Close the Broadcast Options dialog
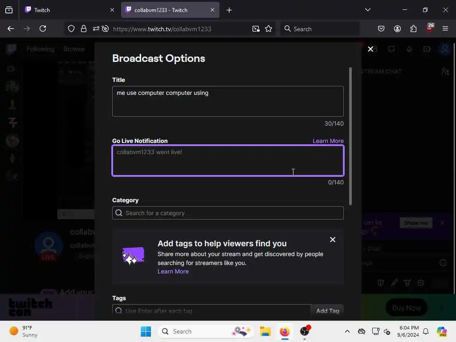The height and width of the screenshot is (342, 456). (x=370, y=49)
